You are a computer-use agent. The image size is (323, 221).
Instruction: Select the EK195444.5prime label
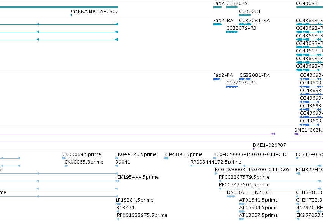(x=138, y=177)
